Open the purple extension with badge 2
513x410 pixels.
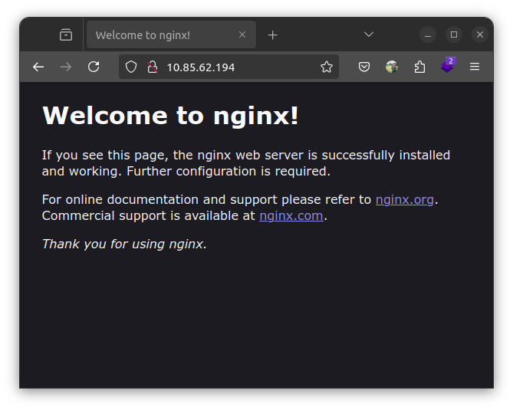(x=448, y=67)
